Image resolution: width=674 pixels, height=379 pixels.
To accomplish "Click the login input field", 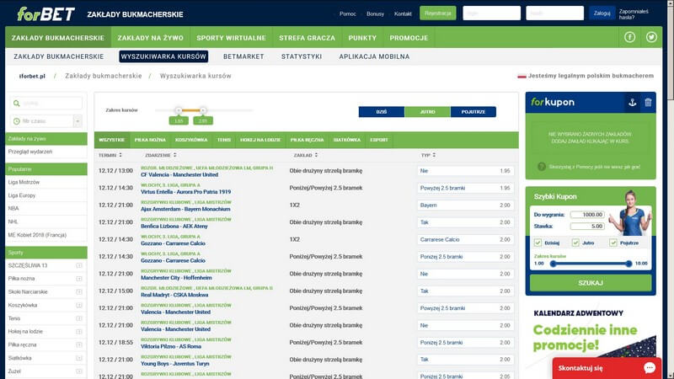I will tap(492, 13).
